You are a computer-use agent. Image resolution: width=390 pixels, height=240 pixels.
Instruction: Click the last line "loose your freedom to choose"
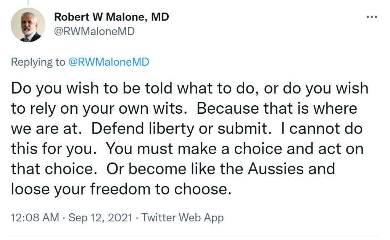click(121, 188)
